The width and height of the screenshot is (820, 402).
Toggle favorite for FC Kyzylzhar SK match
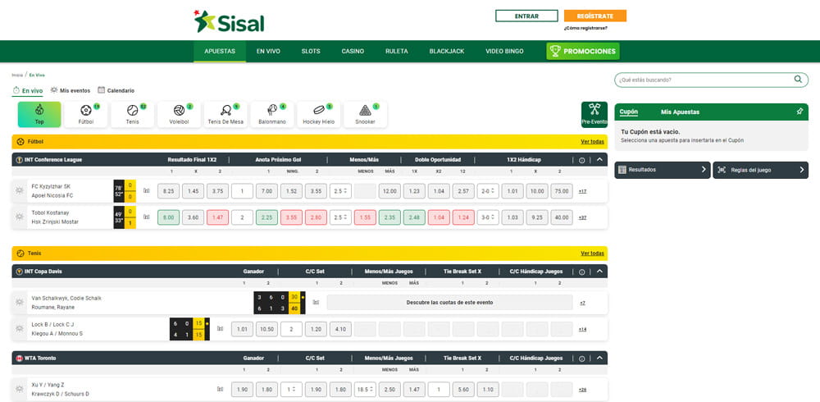[20, 191]
